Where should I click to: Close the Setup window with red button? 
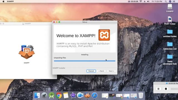coord(54,22)
